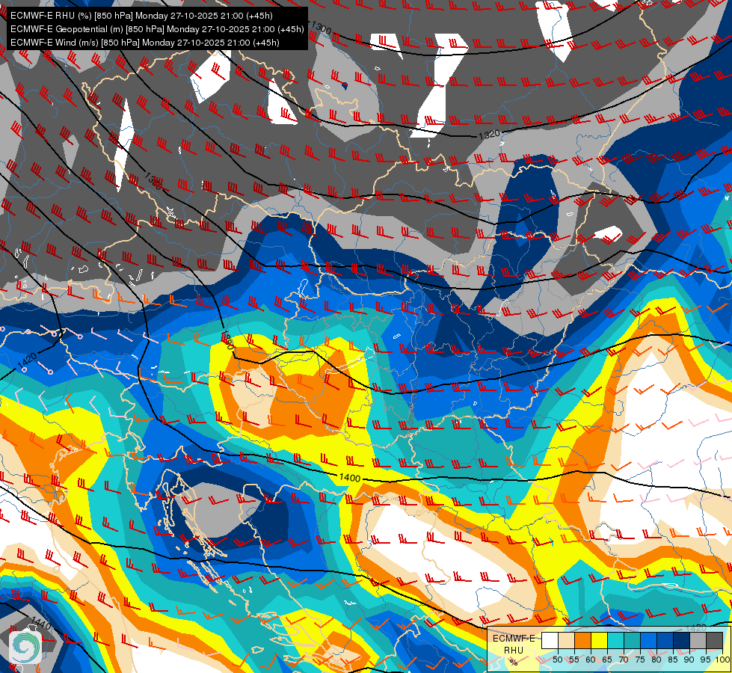The image size is (732, 673).
Task: Click the 65 tick label in legend
Action: [x=607, y=660]
